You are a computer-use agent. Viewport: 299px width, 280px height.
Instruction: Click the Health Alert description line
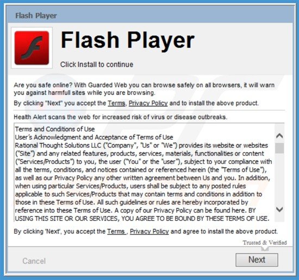click(x=121, y=117)
